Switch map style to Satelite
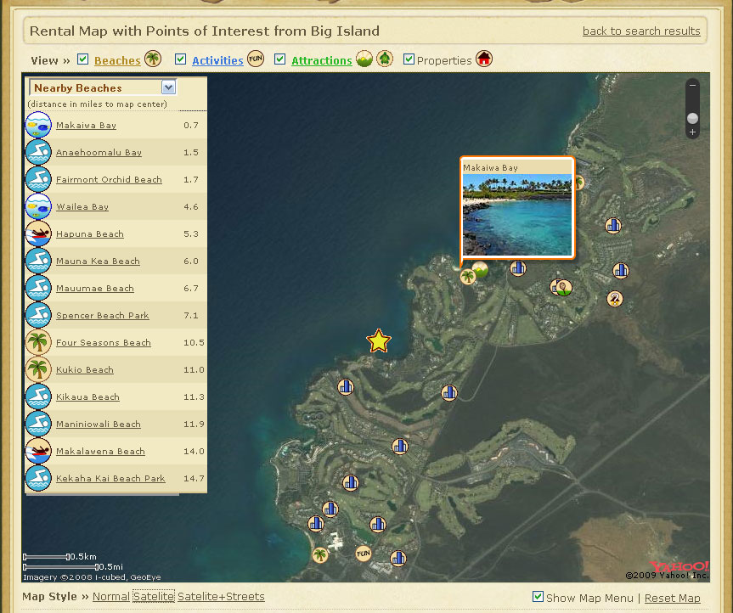Screen dimensions: 733x613 154,597
